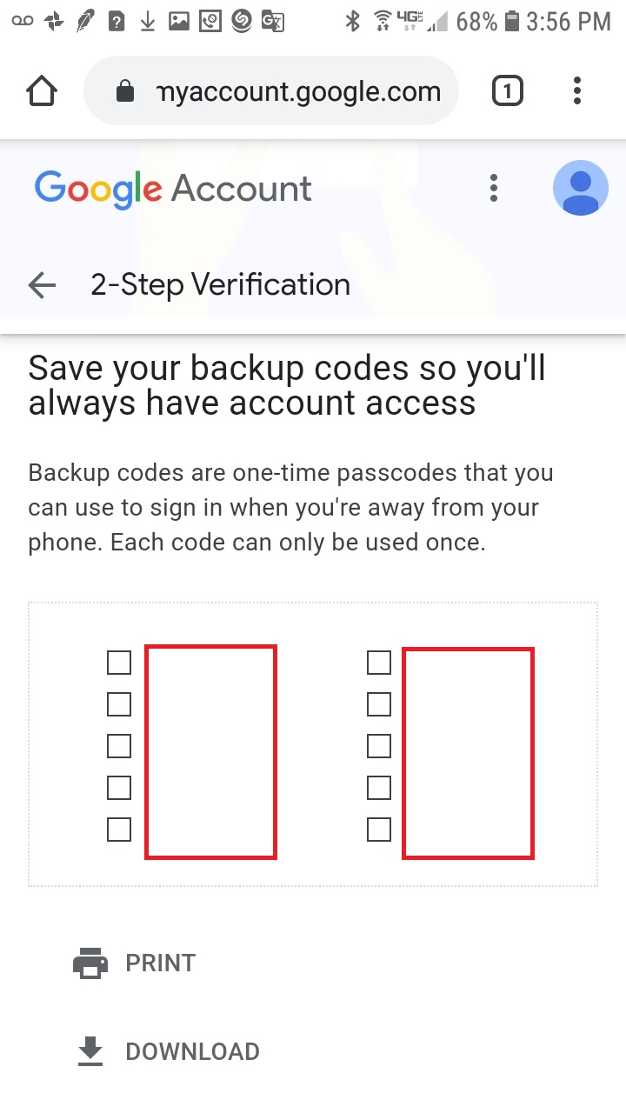Check the second checkbox in right column
Screen dimensions: 626x1113
[x=379, y=704]
